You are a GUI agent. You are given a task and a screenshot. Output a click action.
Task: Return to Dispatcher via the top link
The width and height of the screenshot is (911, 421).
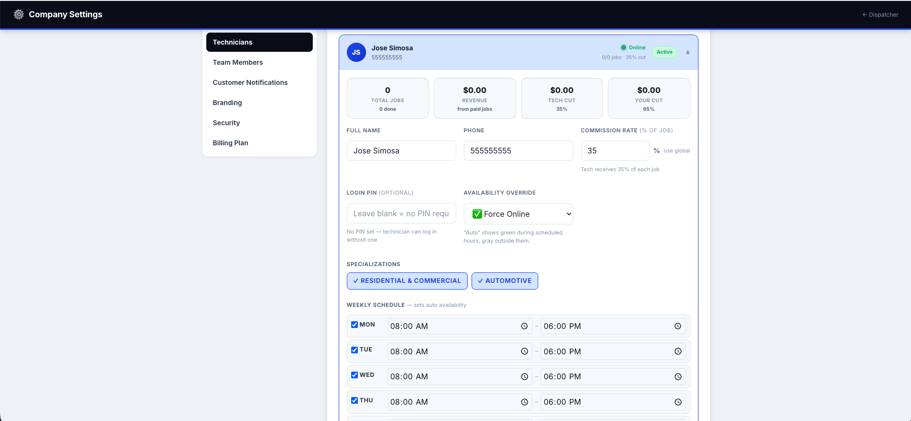point(880,15)
